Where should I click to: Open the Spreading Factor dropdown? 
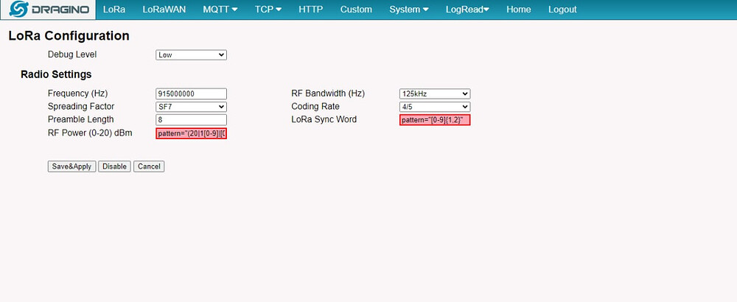click(x=192, y=107)
